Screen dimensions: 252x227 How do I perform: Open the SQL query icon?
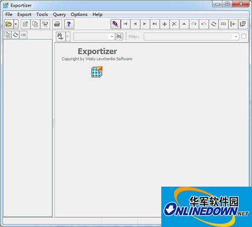coord(115,24)
